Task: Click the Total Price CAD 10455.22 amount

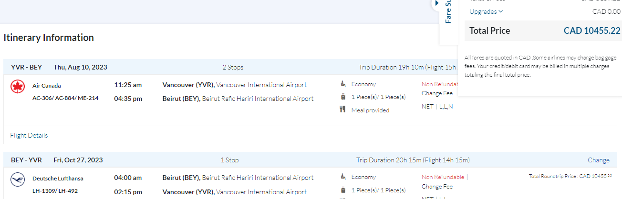Action: point(591,31)
